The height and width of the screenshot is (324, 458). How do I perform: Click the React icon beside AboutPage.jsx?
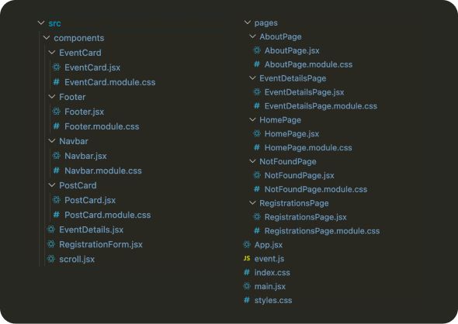pyautogui.click(x=257, y=50)
